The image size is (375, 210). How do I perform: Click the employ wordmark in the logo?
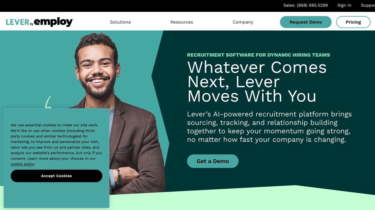tap(54, 22)
